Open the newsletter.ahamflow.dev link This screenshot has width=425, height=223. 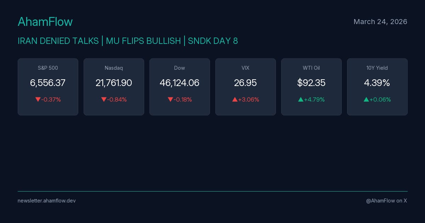(x=47, y=201)
